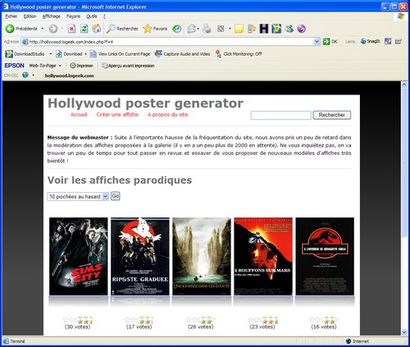Screen dimensions: 410x347
Task: Click Capture Audio and Video
Action: pos(182,54)
